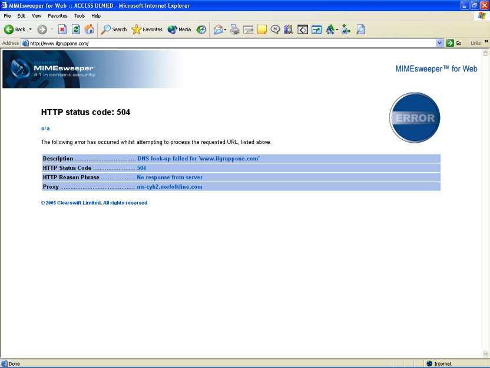
Task: Click the speech bubble Messenger icon
Action: tap(275, 29)
